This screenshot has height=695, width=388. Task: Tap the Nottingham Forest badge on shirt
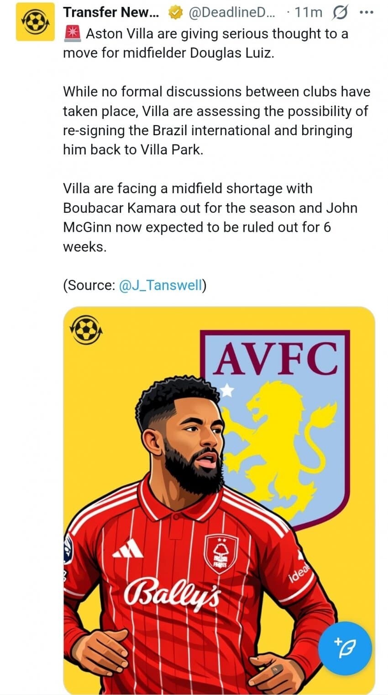click(221, 553)
